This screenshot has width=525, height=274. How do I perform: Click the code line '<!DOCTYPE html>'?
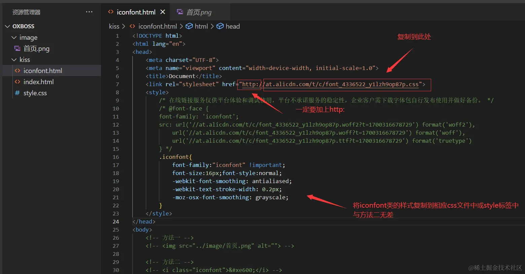click(x=157, y=36)
